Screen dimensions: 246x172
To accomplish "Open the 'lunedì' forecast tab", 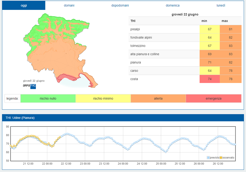I will point(221,5).
